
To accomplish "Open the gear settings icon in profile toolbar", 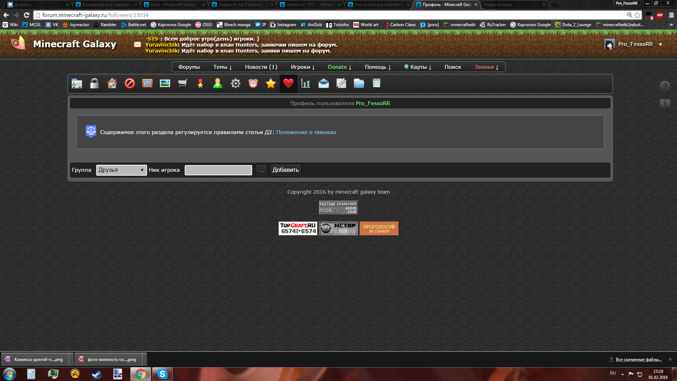I will (x=236, y=84).
